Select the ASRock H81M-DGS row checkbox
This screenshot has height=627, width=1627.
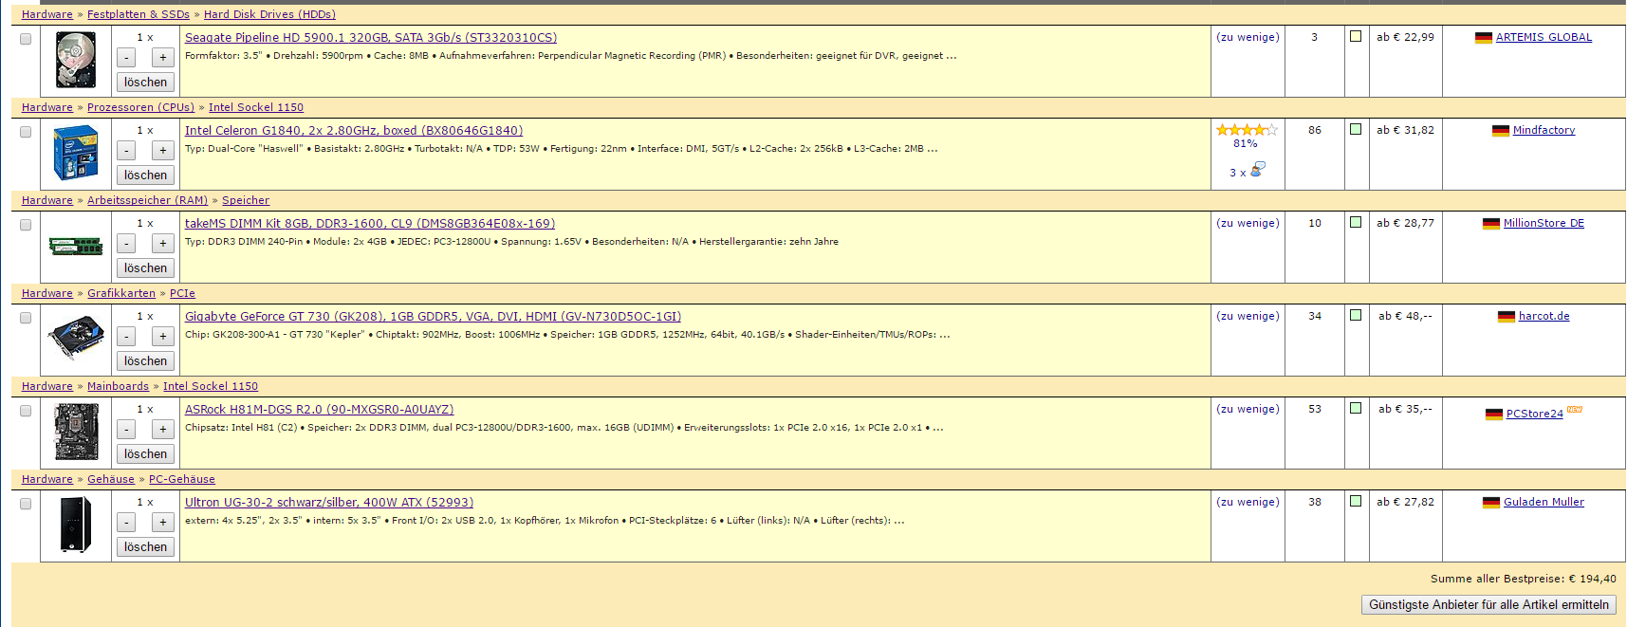[x=26, y=411]
